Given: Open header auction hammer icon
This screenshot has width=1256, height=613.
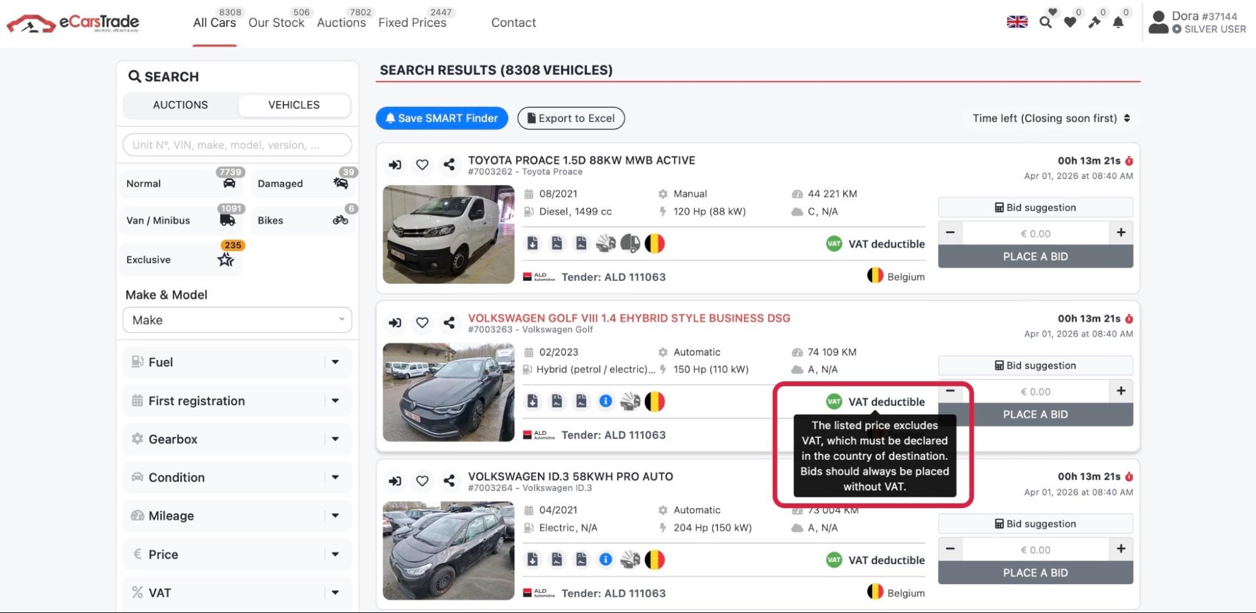Looking at the screenshot, I should coord(1095,23).
